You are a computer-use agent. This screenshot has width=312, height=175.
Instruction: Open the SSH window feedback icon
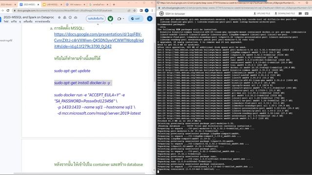[x=300, y=14]
